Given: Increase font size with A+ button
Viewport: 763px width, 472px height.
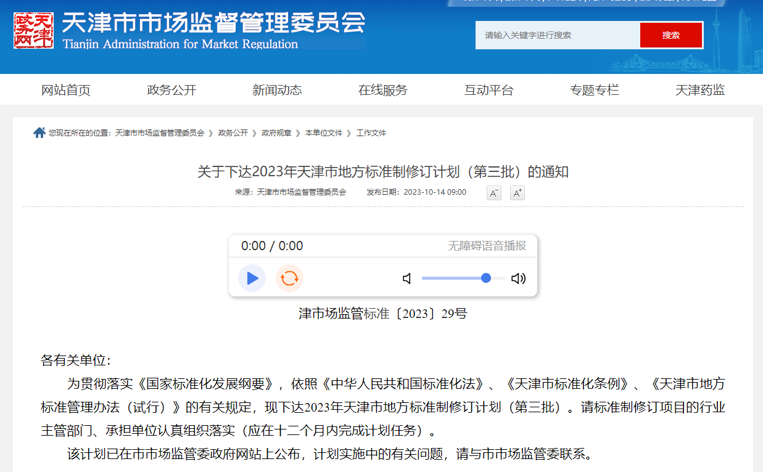Looking at the screenshot, I should (518, 193).
